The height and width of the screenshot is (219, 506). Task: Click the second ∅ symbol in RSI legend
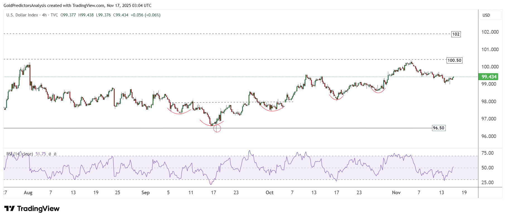tap(55, 154)
